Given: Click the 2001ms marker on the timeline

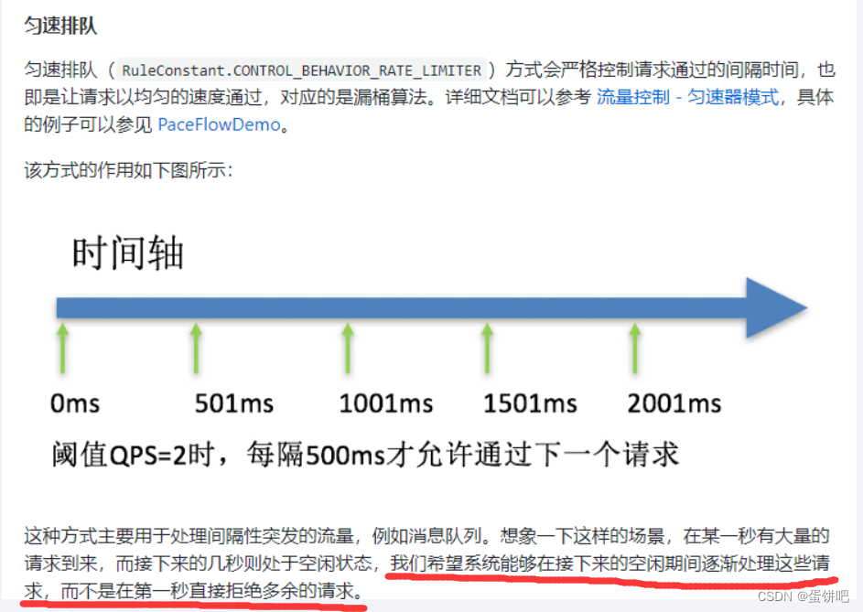Looking at the screenshot, I should [673, 403].
